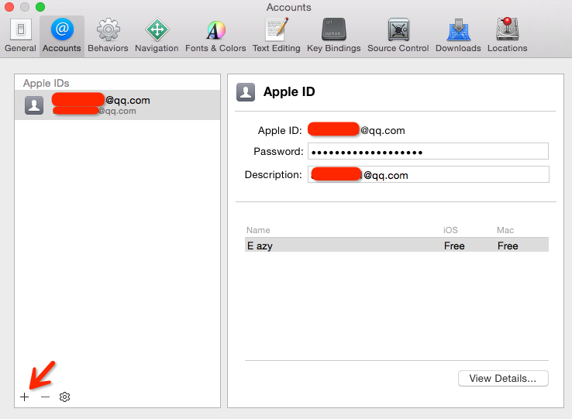Click the account avatar in the Apple IDs list
The image size is (572, 419).
click(x=34, y=105)
